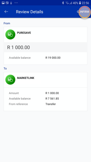Select the PURESAVE account name

24,33
